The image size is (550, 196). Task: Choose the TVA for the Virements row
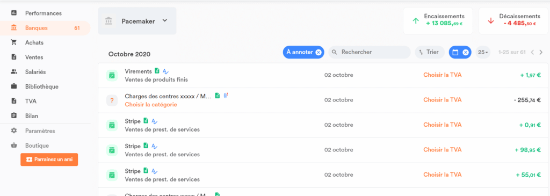coord(443,75)
